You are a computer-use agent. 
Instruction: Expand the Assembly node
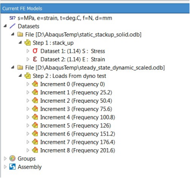5,167
